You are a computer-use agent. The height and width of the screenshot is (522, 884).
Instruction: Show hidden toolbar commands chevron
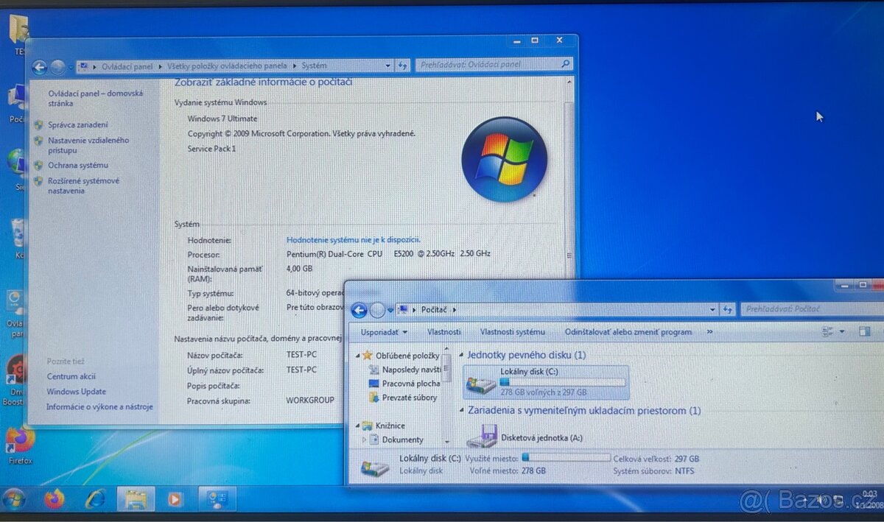pos(709,332)
